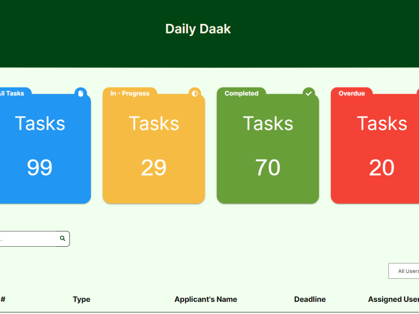Click the Daily Daak page title
Image resolution: width=419 pixels, height=314 pixels.
(198, 29)
